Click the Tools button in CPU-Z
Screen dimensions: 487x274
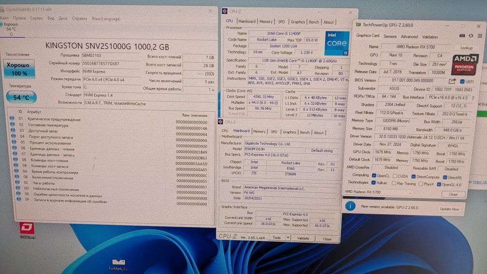276,237
